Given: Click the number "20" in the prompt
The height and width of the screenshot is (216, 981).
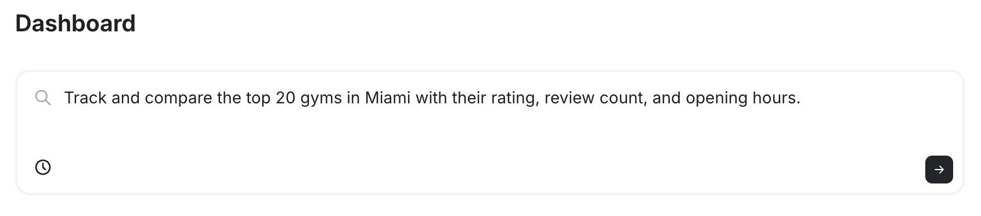Looking at the screenshot, I should pos(286,98).
